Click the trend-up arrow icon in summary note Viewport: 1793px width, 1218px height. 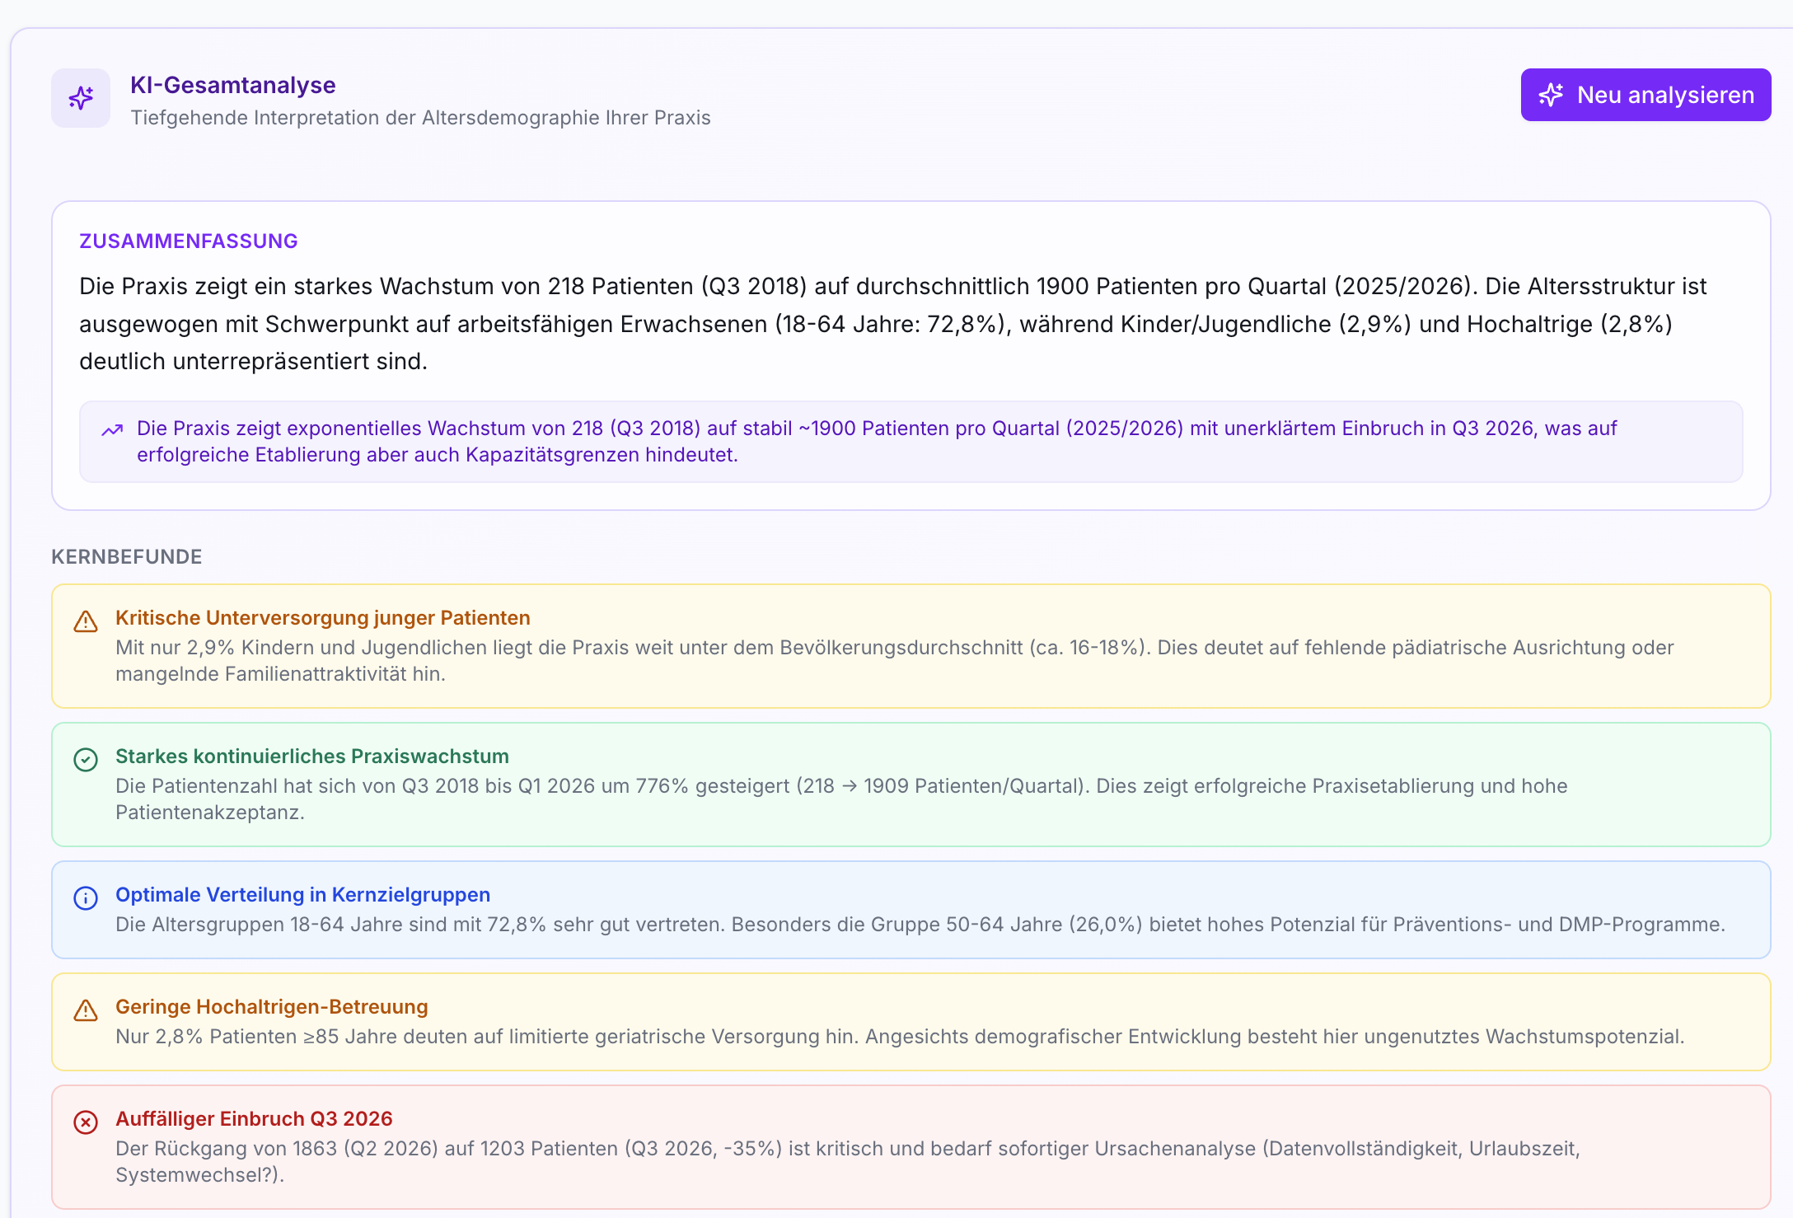112,429
